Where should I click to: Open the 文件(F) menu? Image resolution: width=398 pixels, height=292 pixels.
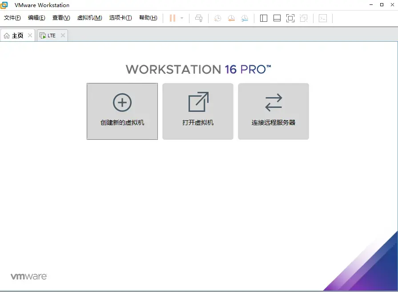click(12, 18)
